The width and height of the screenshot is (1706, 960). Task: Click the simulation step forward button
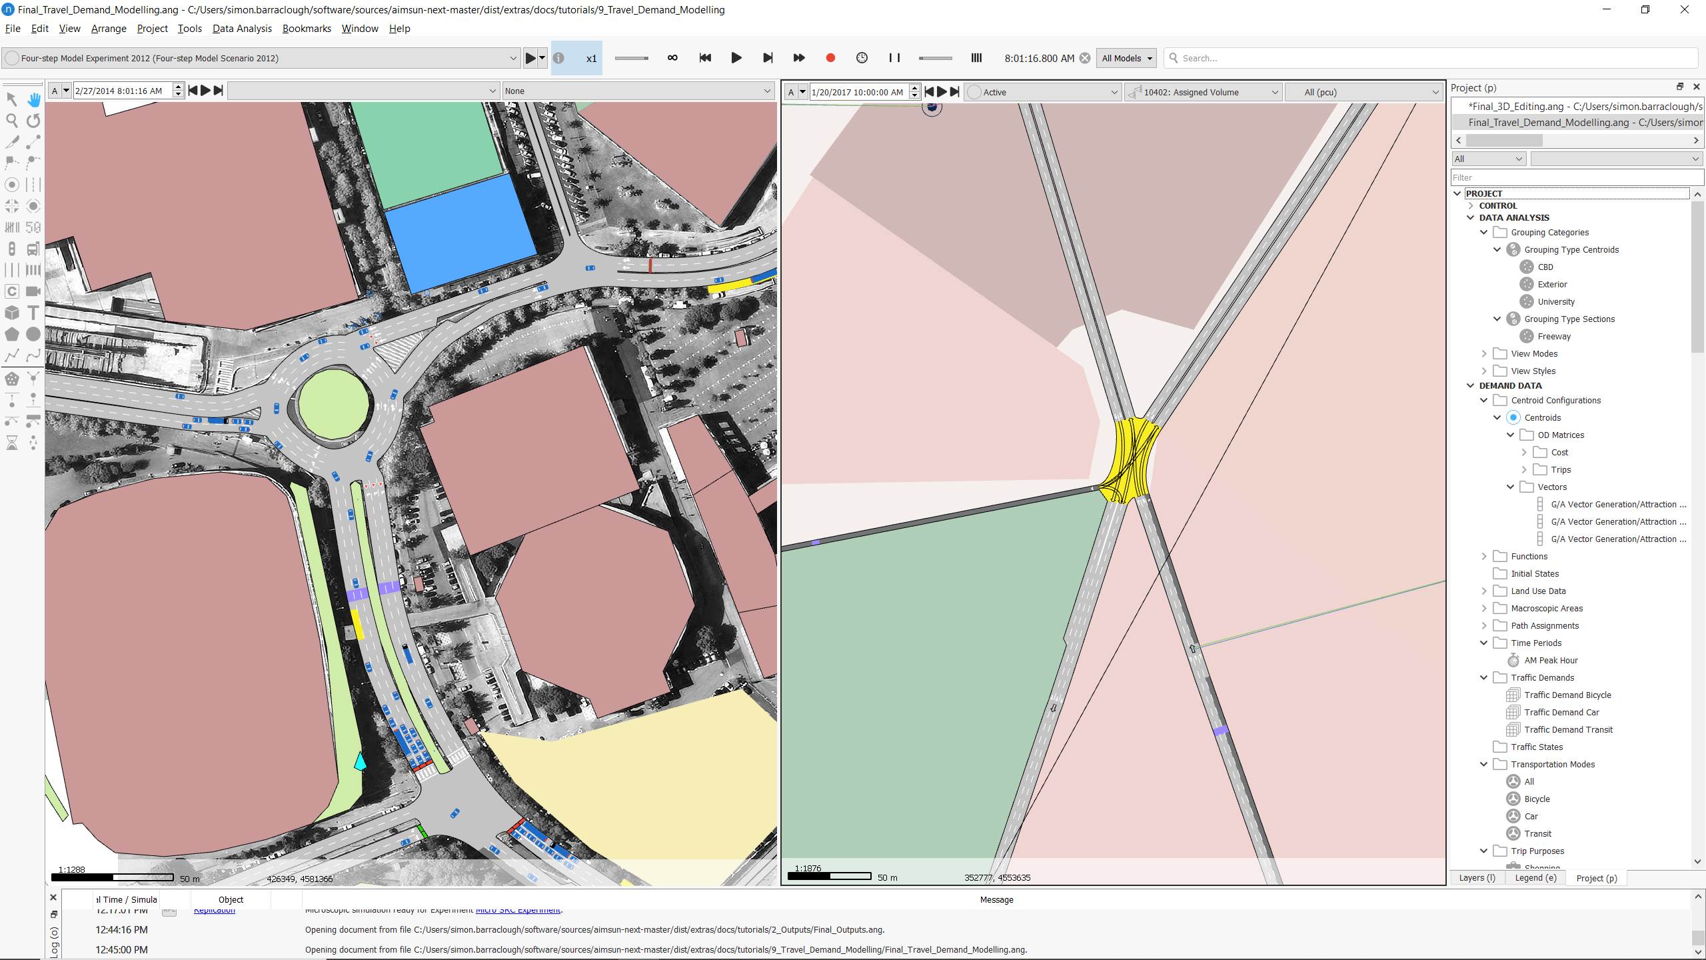[x=766, y=57]
